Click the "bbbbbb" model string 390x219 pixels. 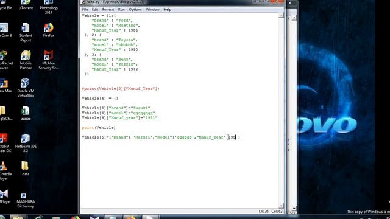click(127, 45)
